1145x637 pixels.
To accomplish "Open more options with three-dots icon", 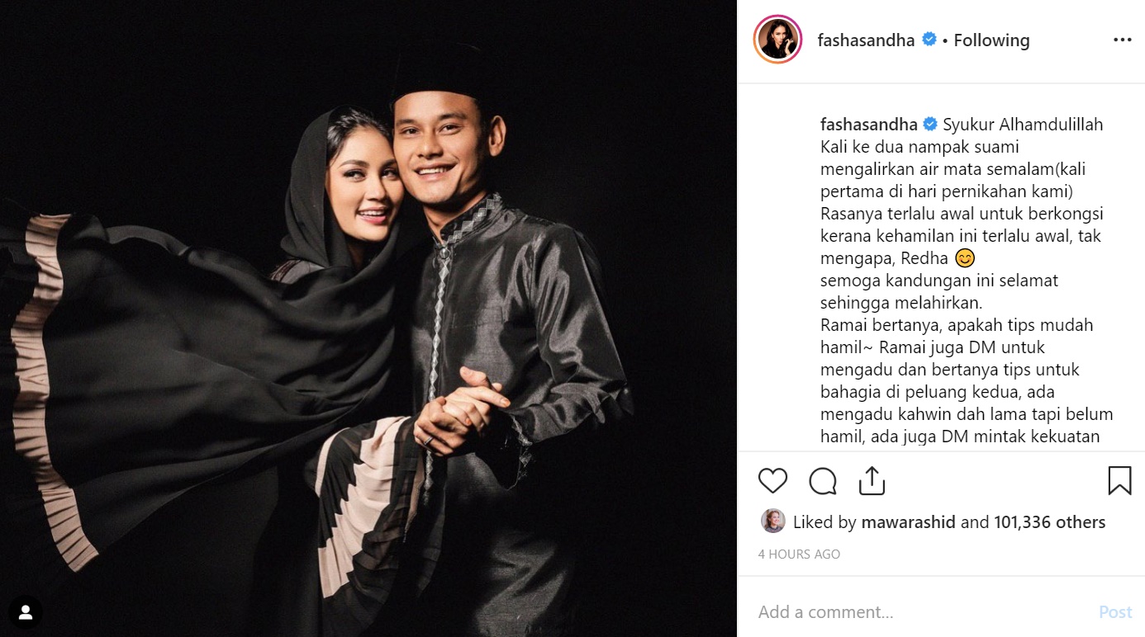I will click(1122, 40).
